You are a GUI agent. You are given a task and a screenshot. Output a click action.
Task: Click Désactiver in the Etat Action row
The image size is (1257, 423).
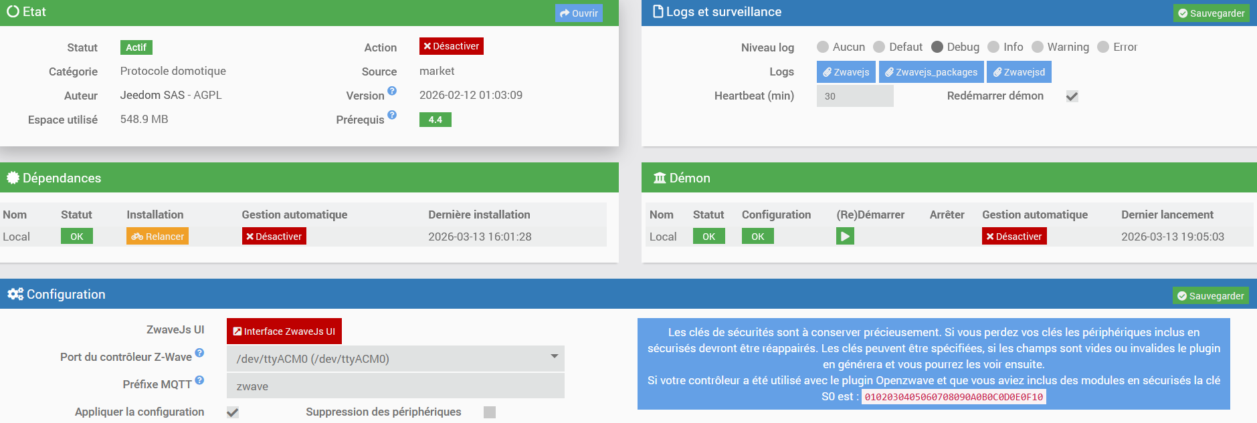click(x=452, y=46)
